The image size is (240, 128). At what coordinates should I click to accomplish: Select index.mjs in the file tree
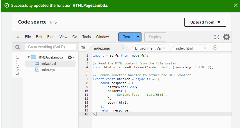point(48,70)
